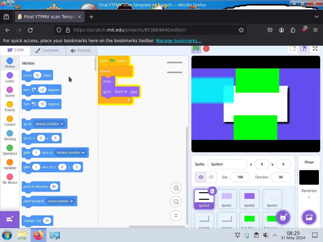Enter full screen stage mode
This screenshot has width=323, height=242.
coord(315,49)
